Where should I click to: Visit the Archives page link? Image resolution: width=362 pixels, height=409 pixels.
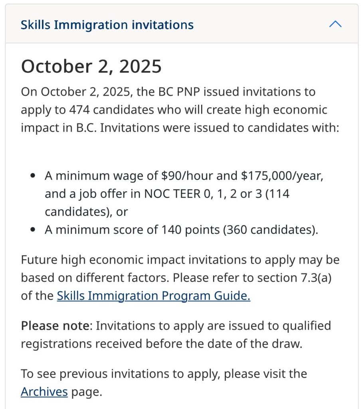tap(44, 391)
